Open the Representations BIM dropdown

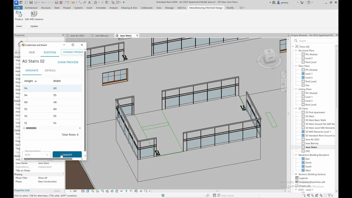(x=37, y=155)
